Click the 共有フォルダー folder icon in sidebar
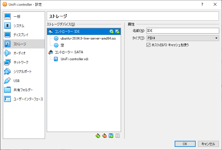This screenshot has width=222, height=150. coord(7,90)
